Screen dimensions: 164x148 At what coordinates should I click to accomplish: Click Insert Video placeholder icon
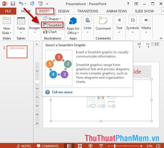point(112,104)
